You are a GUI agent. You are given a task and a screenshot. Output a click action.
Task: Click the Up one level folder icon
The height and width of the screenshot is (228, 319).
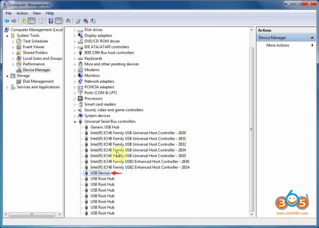(x=24, y=21)
